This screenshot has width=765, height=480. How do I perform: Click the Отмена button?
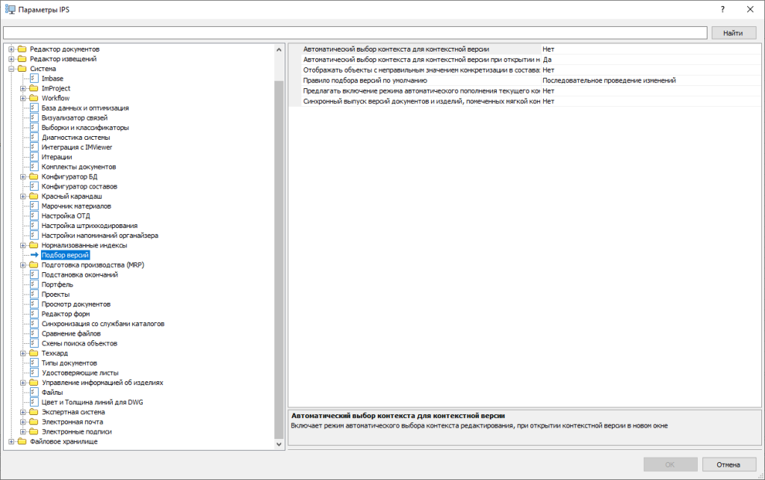[x=727, y=464]
